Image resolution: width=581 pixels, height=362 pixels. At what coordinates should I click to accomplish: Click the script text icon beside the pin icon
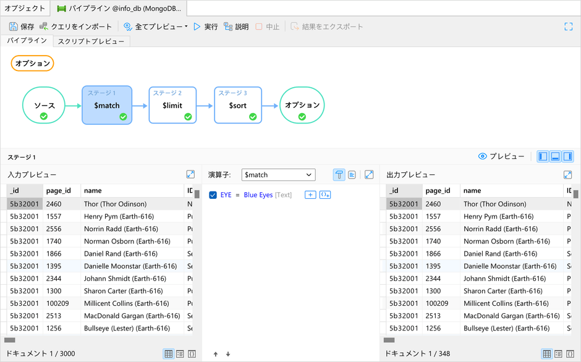352,175
